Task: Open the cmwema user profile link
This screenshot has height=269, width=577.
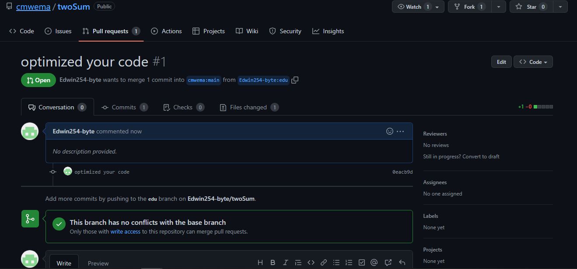Action: pyautogui.click(x=33, y=7)
